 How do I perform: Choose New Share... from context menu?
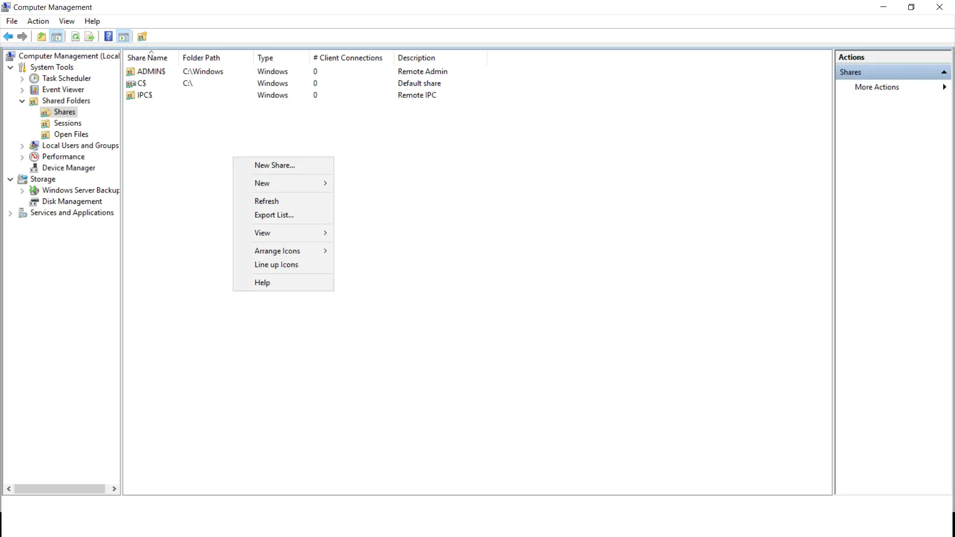284,165
